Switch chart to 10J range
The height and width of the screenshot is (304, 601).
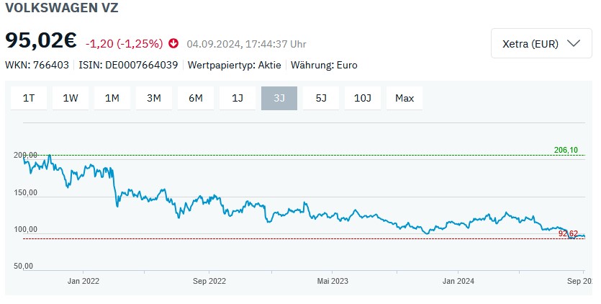(363, 98)
